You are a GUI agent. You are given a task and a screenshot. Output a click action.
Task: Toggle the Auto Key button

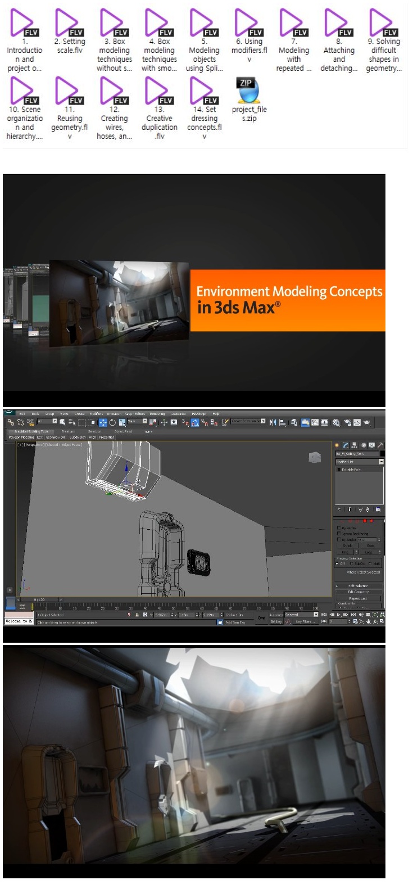(x=276, y=615)
